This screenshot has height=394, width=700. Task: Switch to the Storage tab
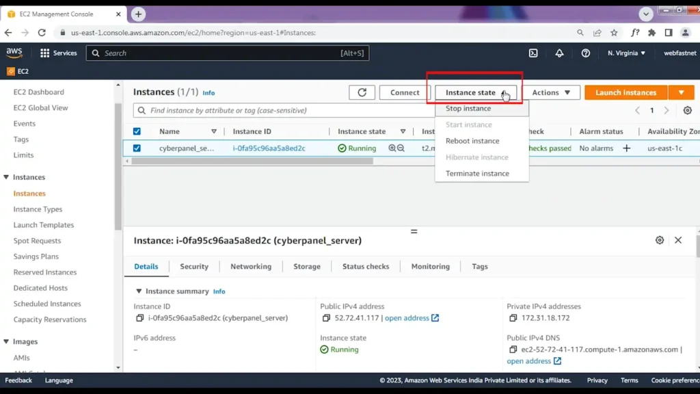[x=307, y=266]
